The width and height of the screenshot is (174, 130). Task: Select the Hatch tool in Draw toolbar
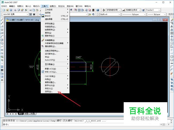[2, 67]
